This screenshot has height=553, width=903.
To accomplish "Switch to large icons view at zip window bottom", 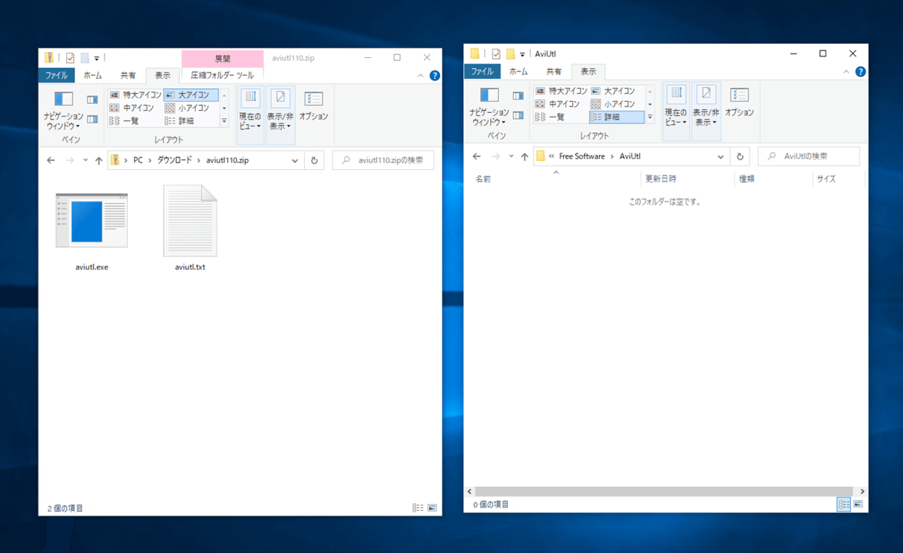I will 432,509.
